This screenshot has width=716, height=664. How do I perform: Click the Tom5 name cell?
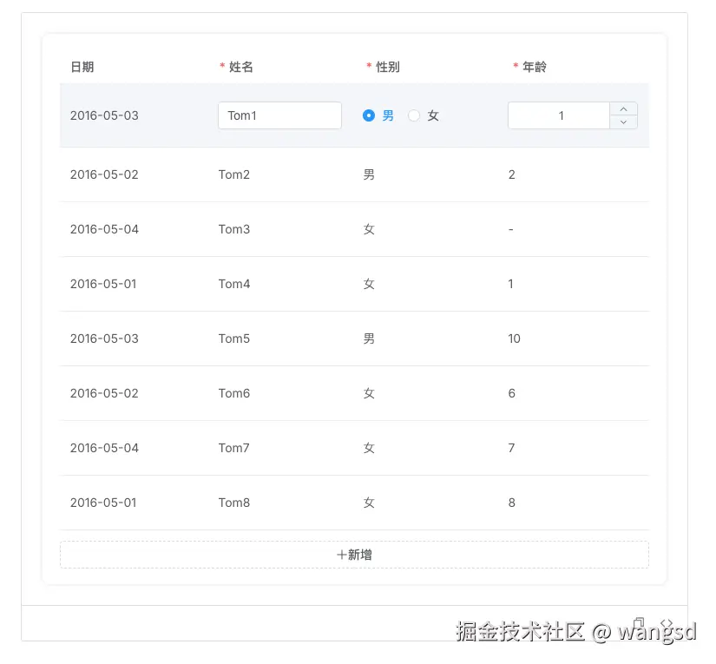click(x=234, y=339)
